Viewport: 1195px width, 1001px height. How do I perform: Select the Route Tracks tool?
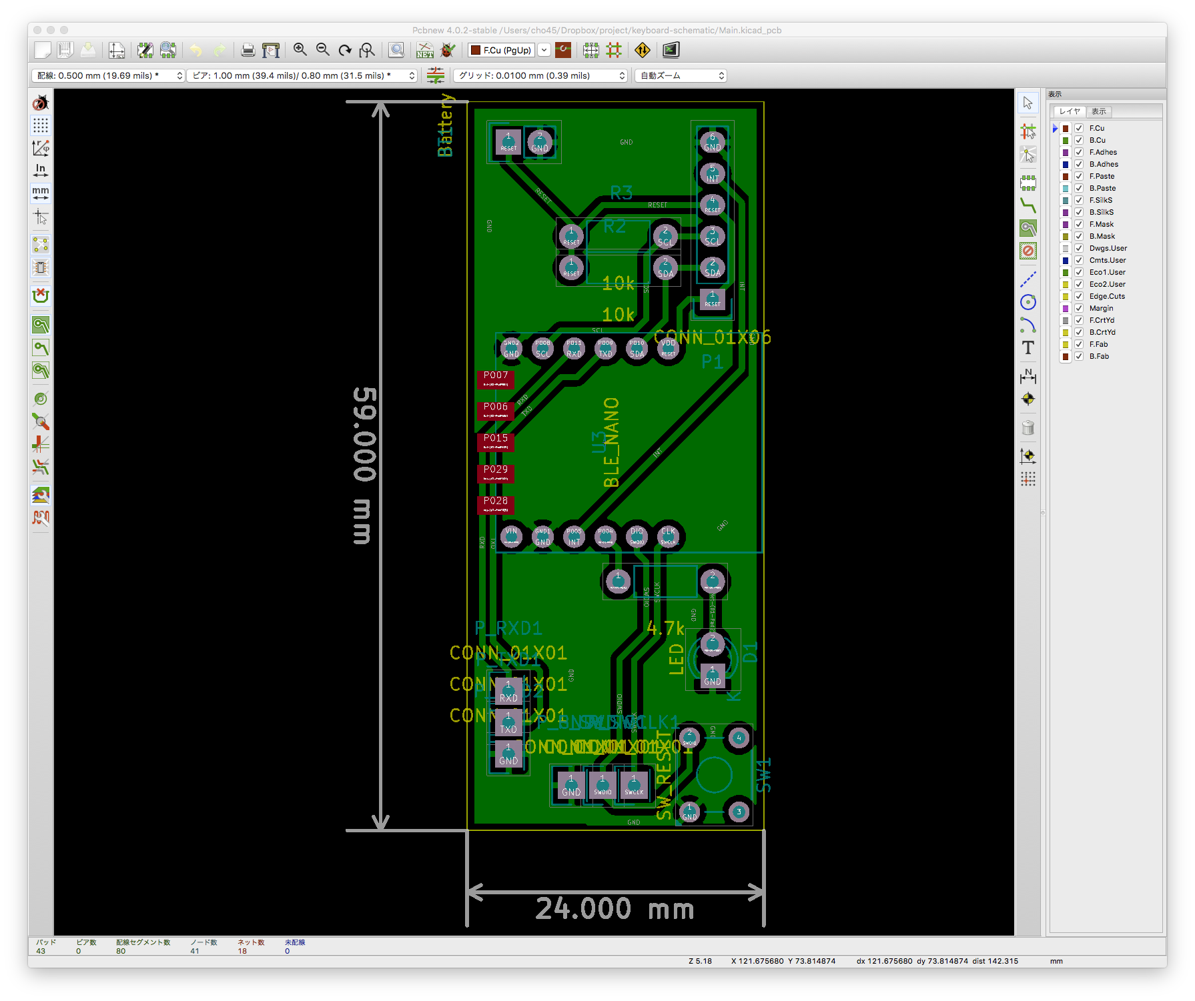(x=1028, y=206)
